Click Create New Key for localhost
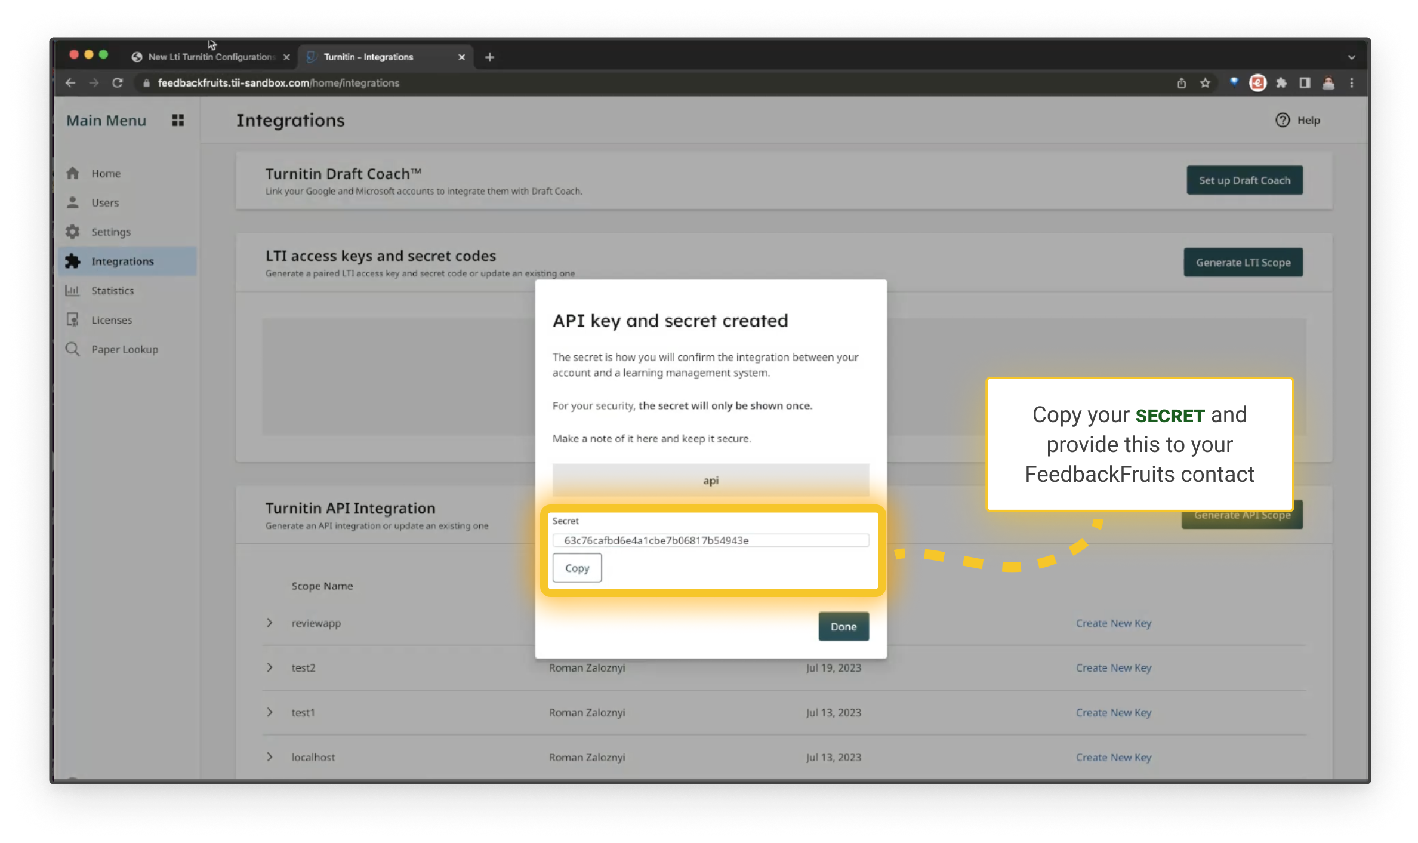 [x=1114, y=757]
